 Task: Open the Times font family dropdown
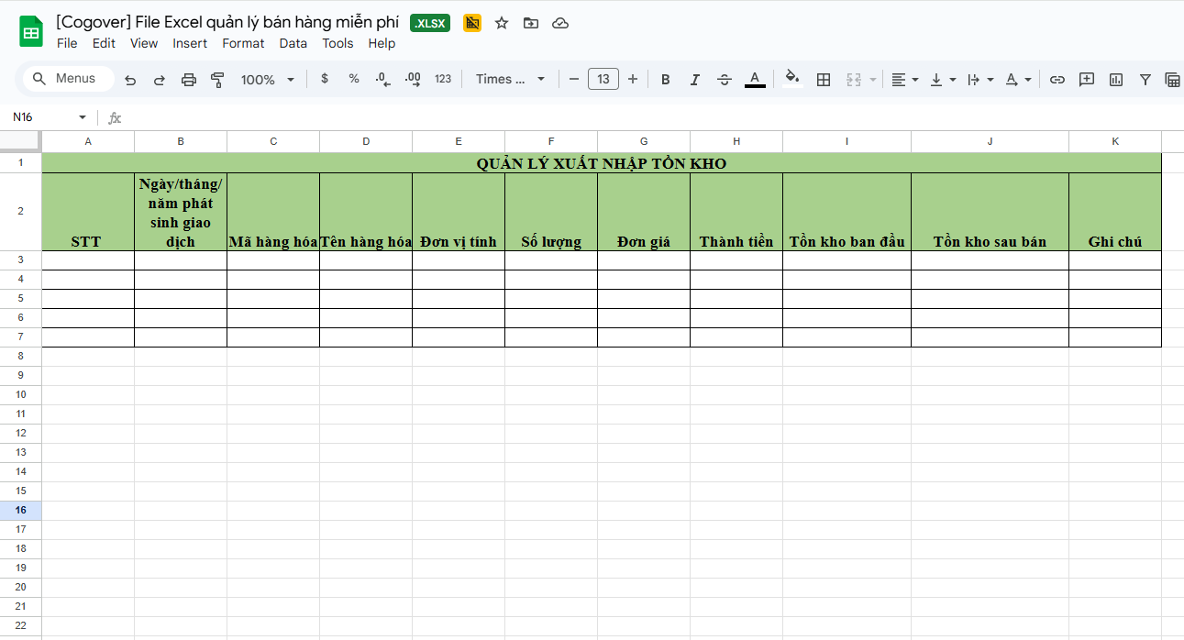click(510, 79)
